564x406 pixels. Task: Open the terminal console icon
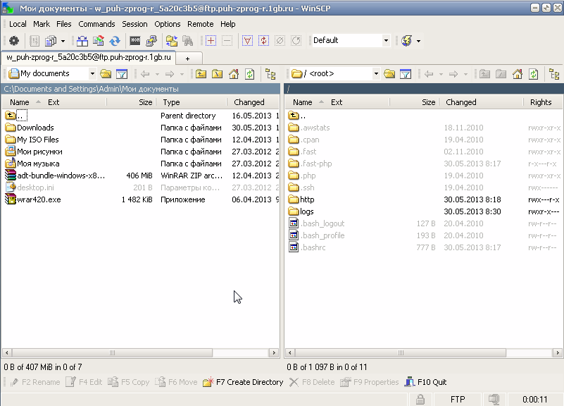(x=135, y=41)
